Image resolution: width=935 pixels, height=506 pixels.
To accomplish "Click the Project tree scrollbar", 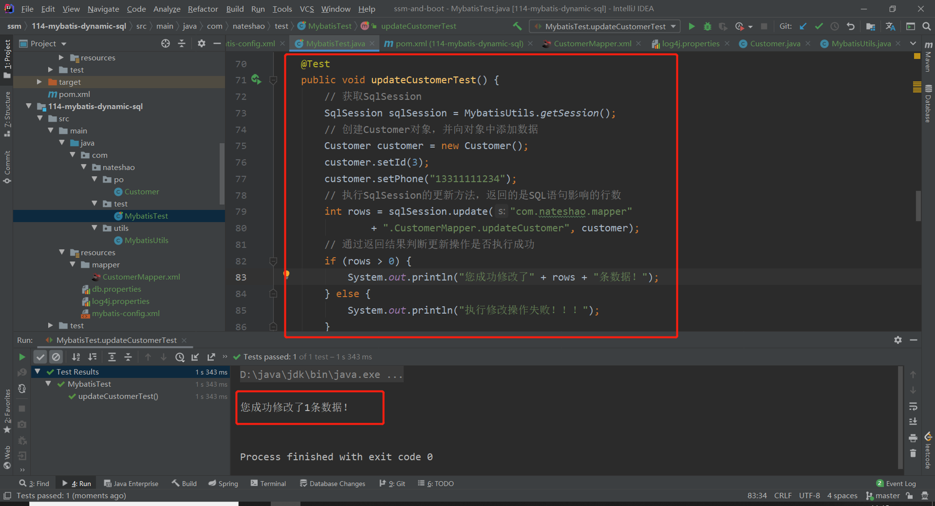I will pyautogui.click(x=222, y=173).
